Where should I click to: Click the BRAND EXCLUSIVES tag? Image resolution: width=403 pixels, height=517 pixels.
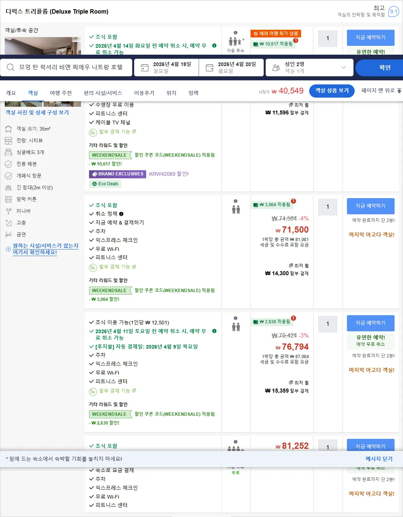click(118, 174)
